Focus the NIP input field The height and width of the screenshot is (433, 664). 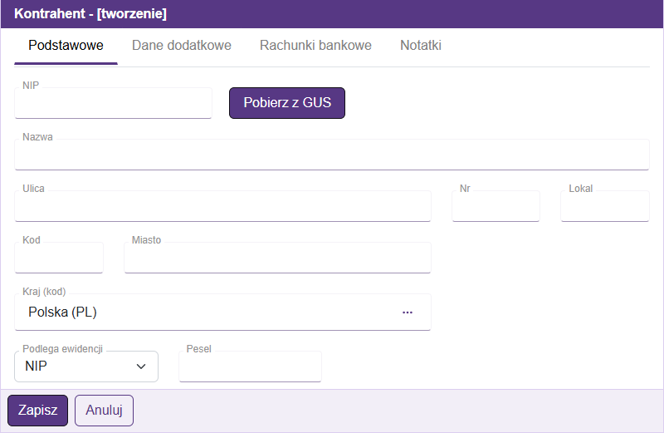click(113, 105)
